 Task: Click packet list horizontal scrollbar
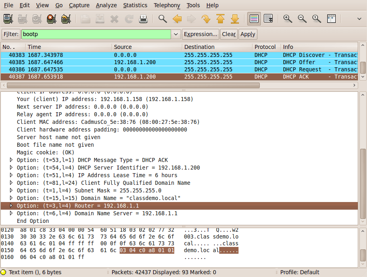pos(133,85)
